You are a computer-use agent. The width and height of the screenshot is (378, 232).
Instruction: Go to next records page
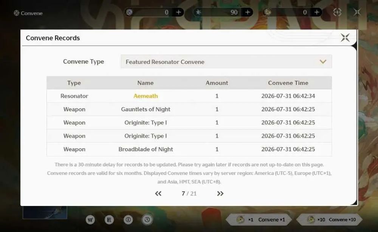[220, 194]
